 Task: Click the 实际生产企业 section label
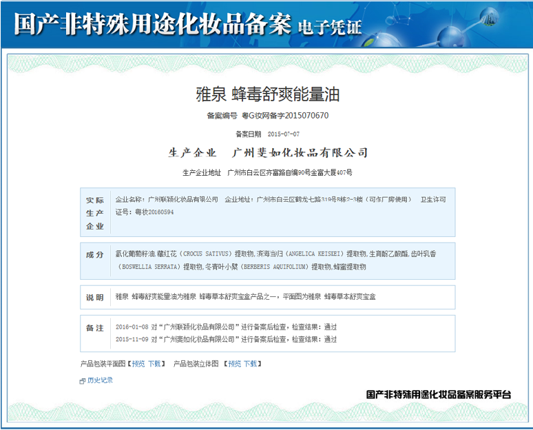95,213
